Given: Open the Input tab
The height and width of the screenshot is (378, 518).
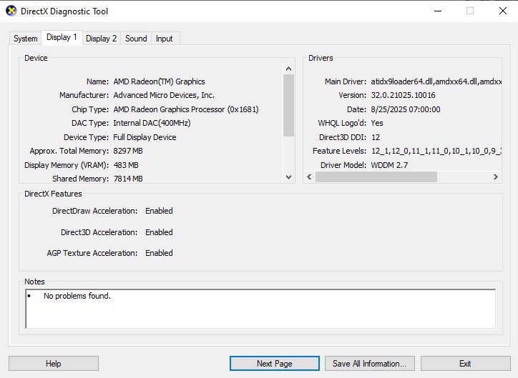Looking at the screenshot, I should click(x=165, y=39).
